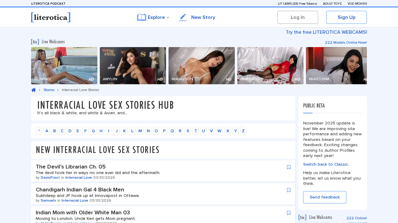398x223 pixels.
Task: Open MIAJACSON webcam thumbnail
Action: click(x=201, y=66)
